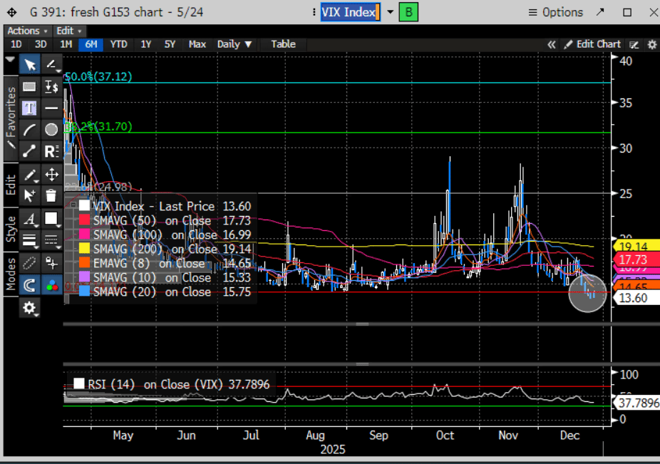Expand the Actions dropdown menu
Viewport: 660px width, 464px height.
(28, 31)
